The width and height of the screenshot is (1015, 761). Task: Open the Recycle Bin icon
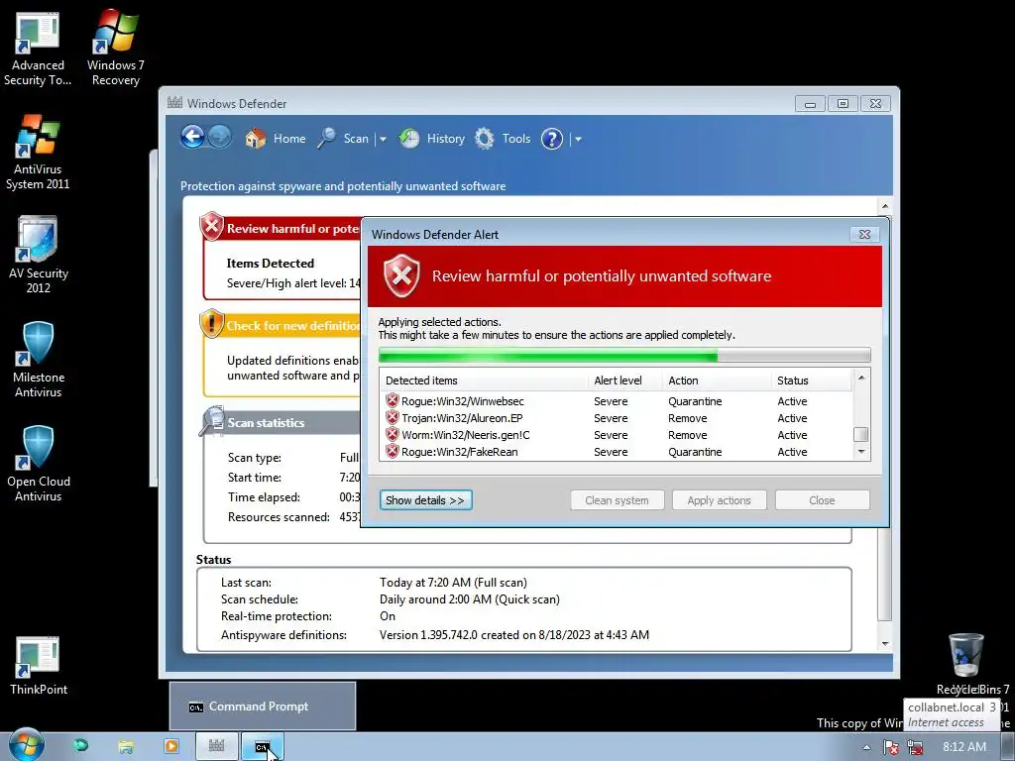[965, 663]
